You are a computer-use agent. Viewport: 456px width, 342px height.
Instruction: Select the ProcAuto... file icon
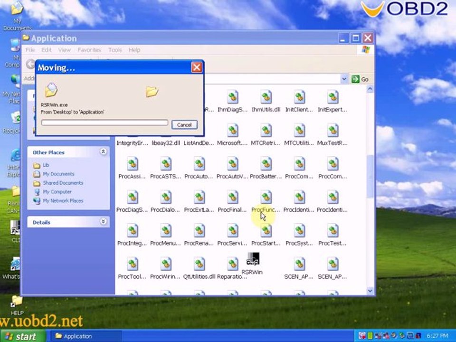click(199, 164)
